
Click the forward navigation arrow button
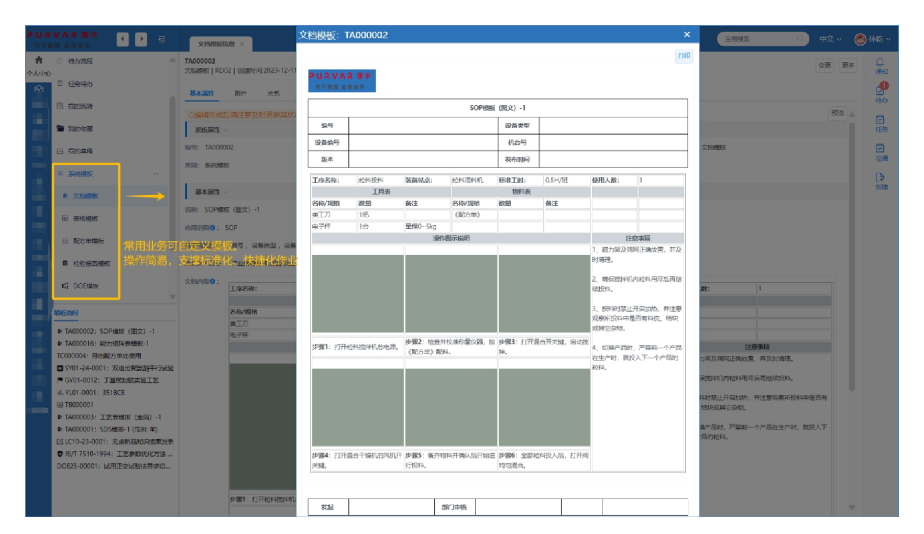(x=141, y=39)
